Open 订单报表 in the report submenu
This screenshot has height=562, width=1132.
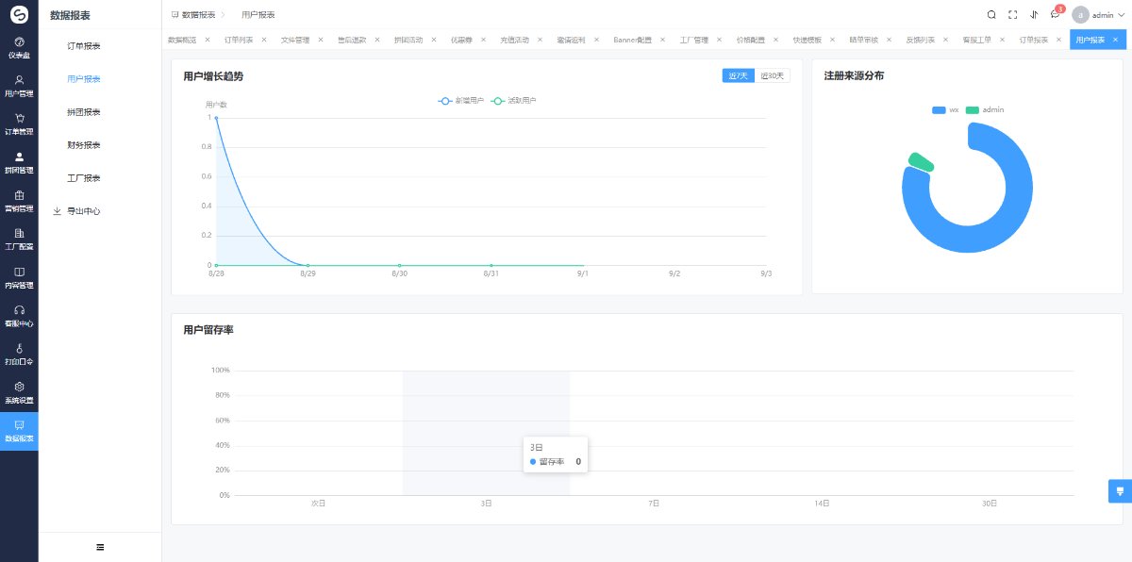coord(84,46)
